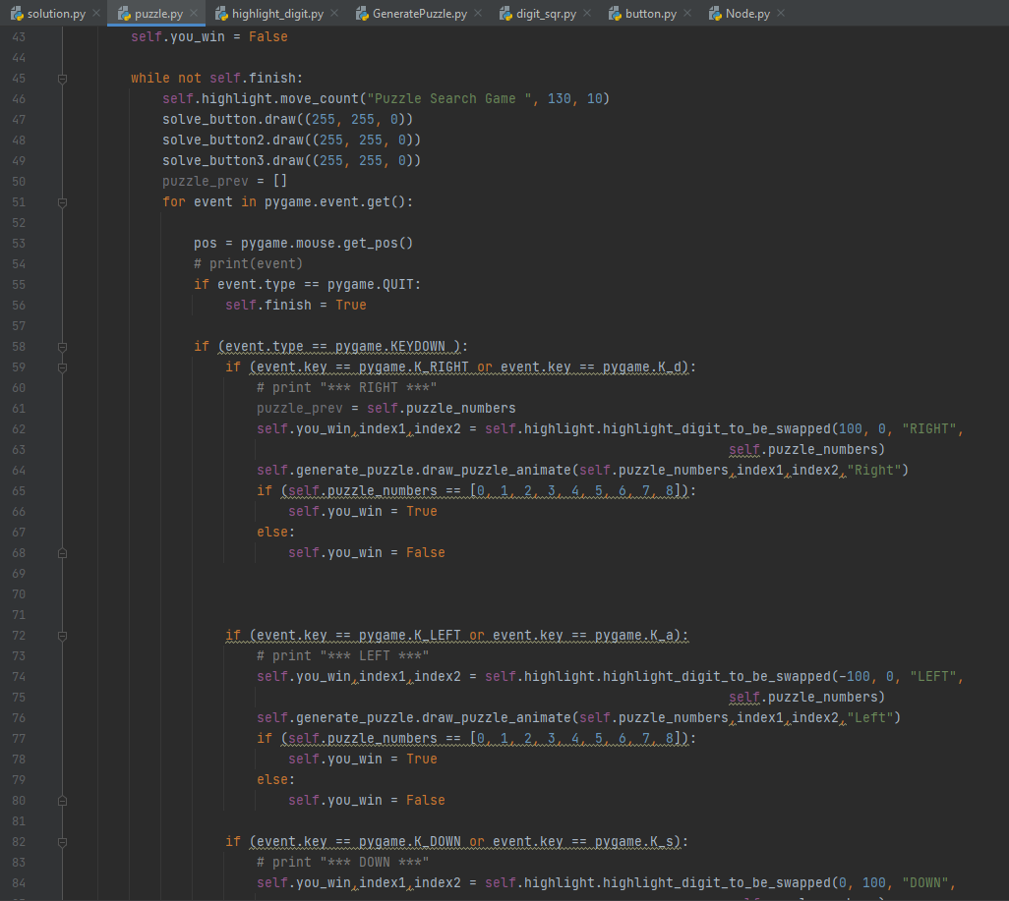Collapse the while loop fold arrow at line 45
This screenshot has height=901, width=1009.
[62, 78]
